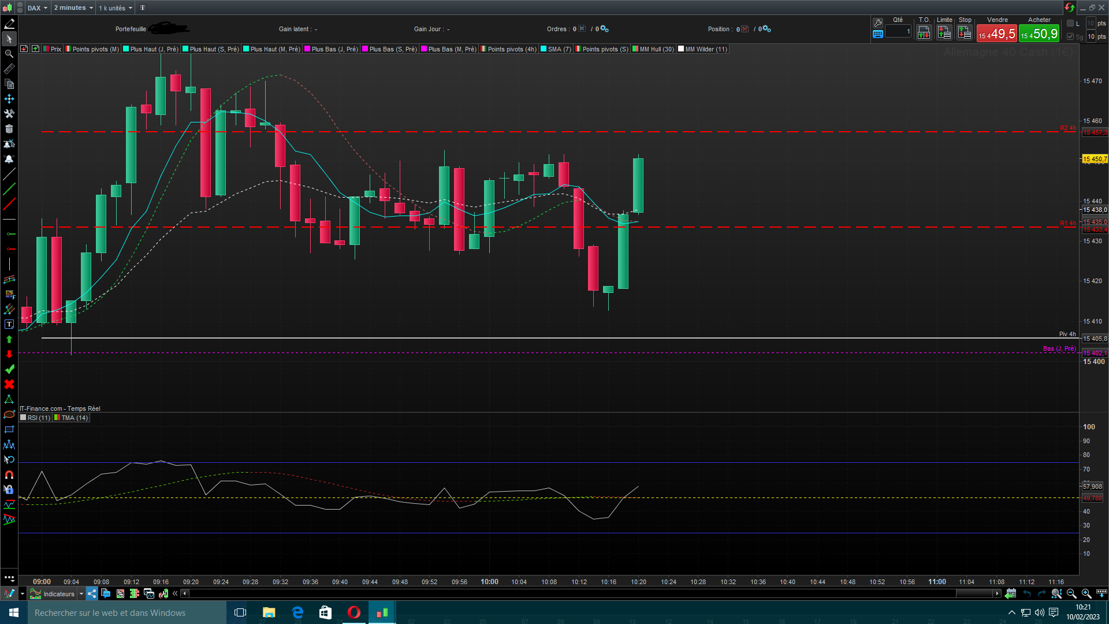This screenshot has width=1109, height=624.
Task: Click the Stop order icon
Action: point(965,32)
